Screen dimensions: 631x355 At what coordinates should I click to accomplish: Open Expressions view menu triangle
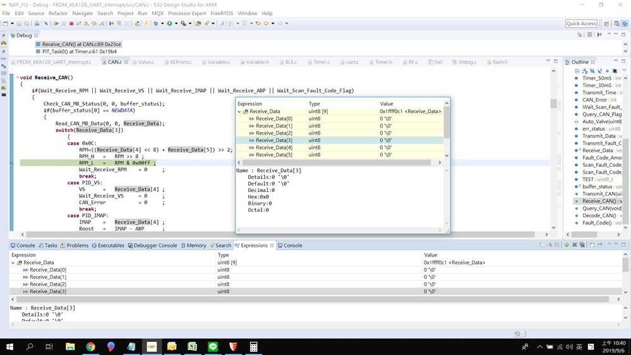tap(610, 243)
